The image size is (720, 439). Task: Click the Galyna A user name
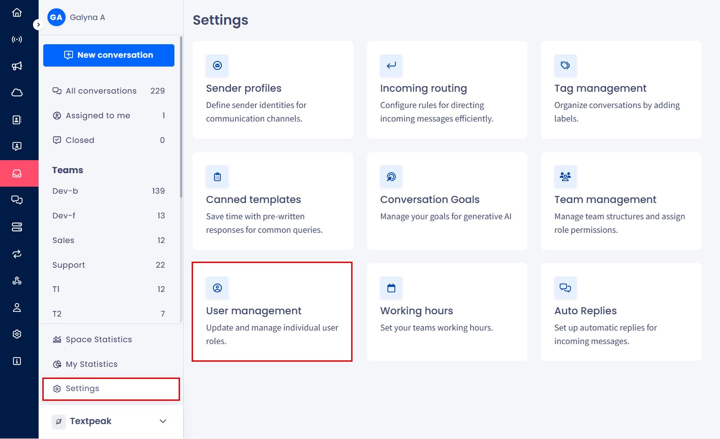(87, 17)
